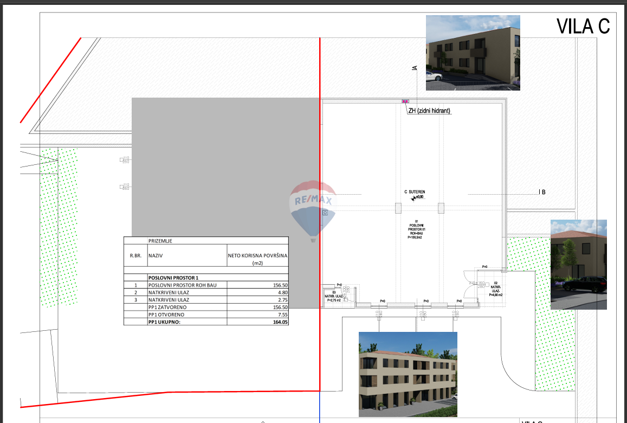Select the POSLOVNI PROSTOR ROH BAU row

tap(182, 285)
